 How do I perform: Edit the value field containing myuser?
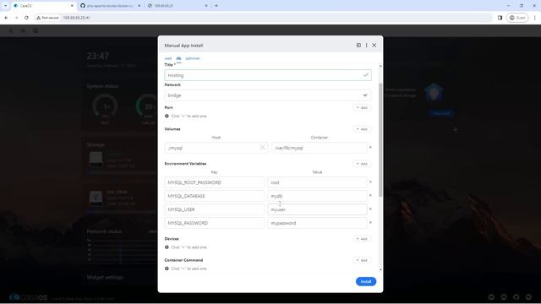317,209
